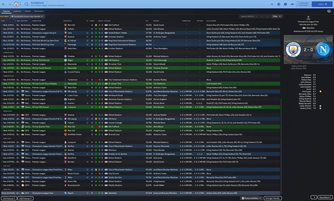Viewport: 334px width, 201px height.
Task: Open the Passion4FM-Fixture-view-detailed view dropdown
Action: 27,16
